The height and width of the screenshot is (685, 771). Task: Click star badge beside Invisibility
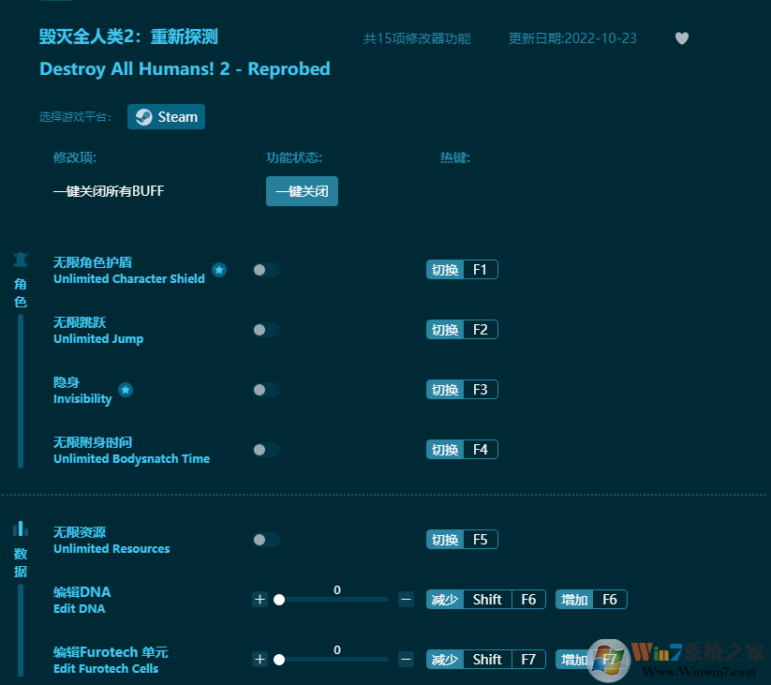pyautogui.click(x=126, y=390)
